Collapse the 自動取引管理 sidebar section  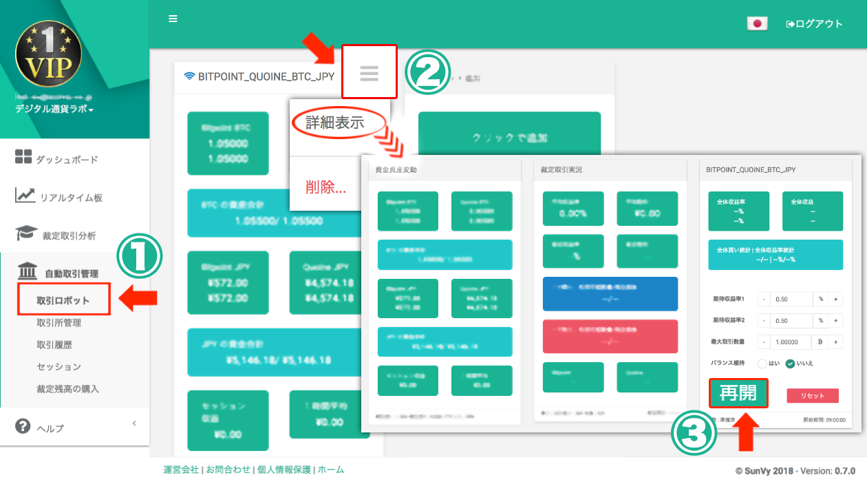coord(71,273)
